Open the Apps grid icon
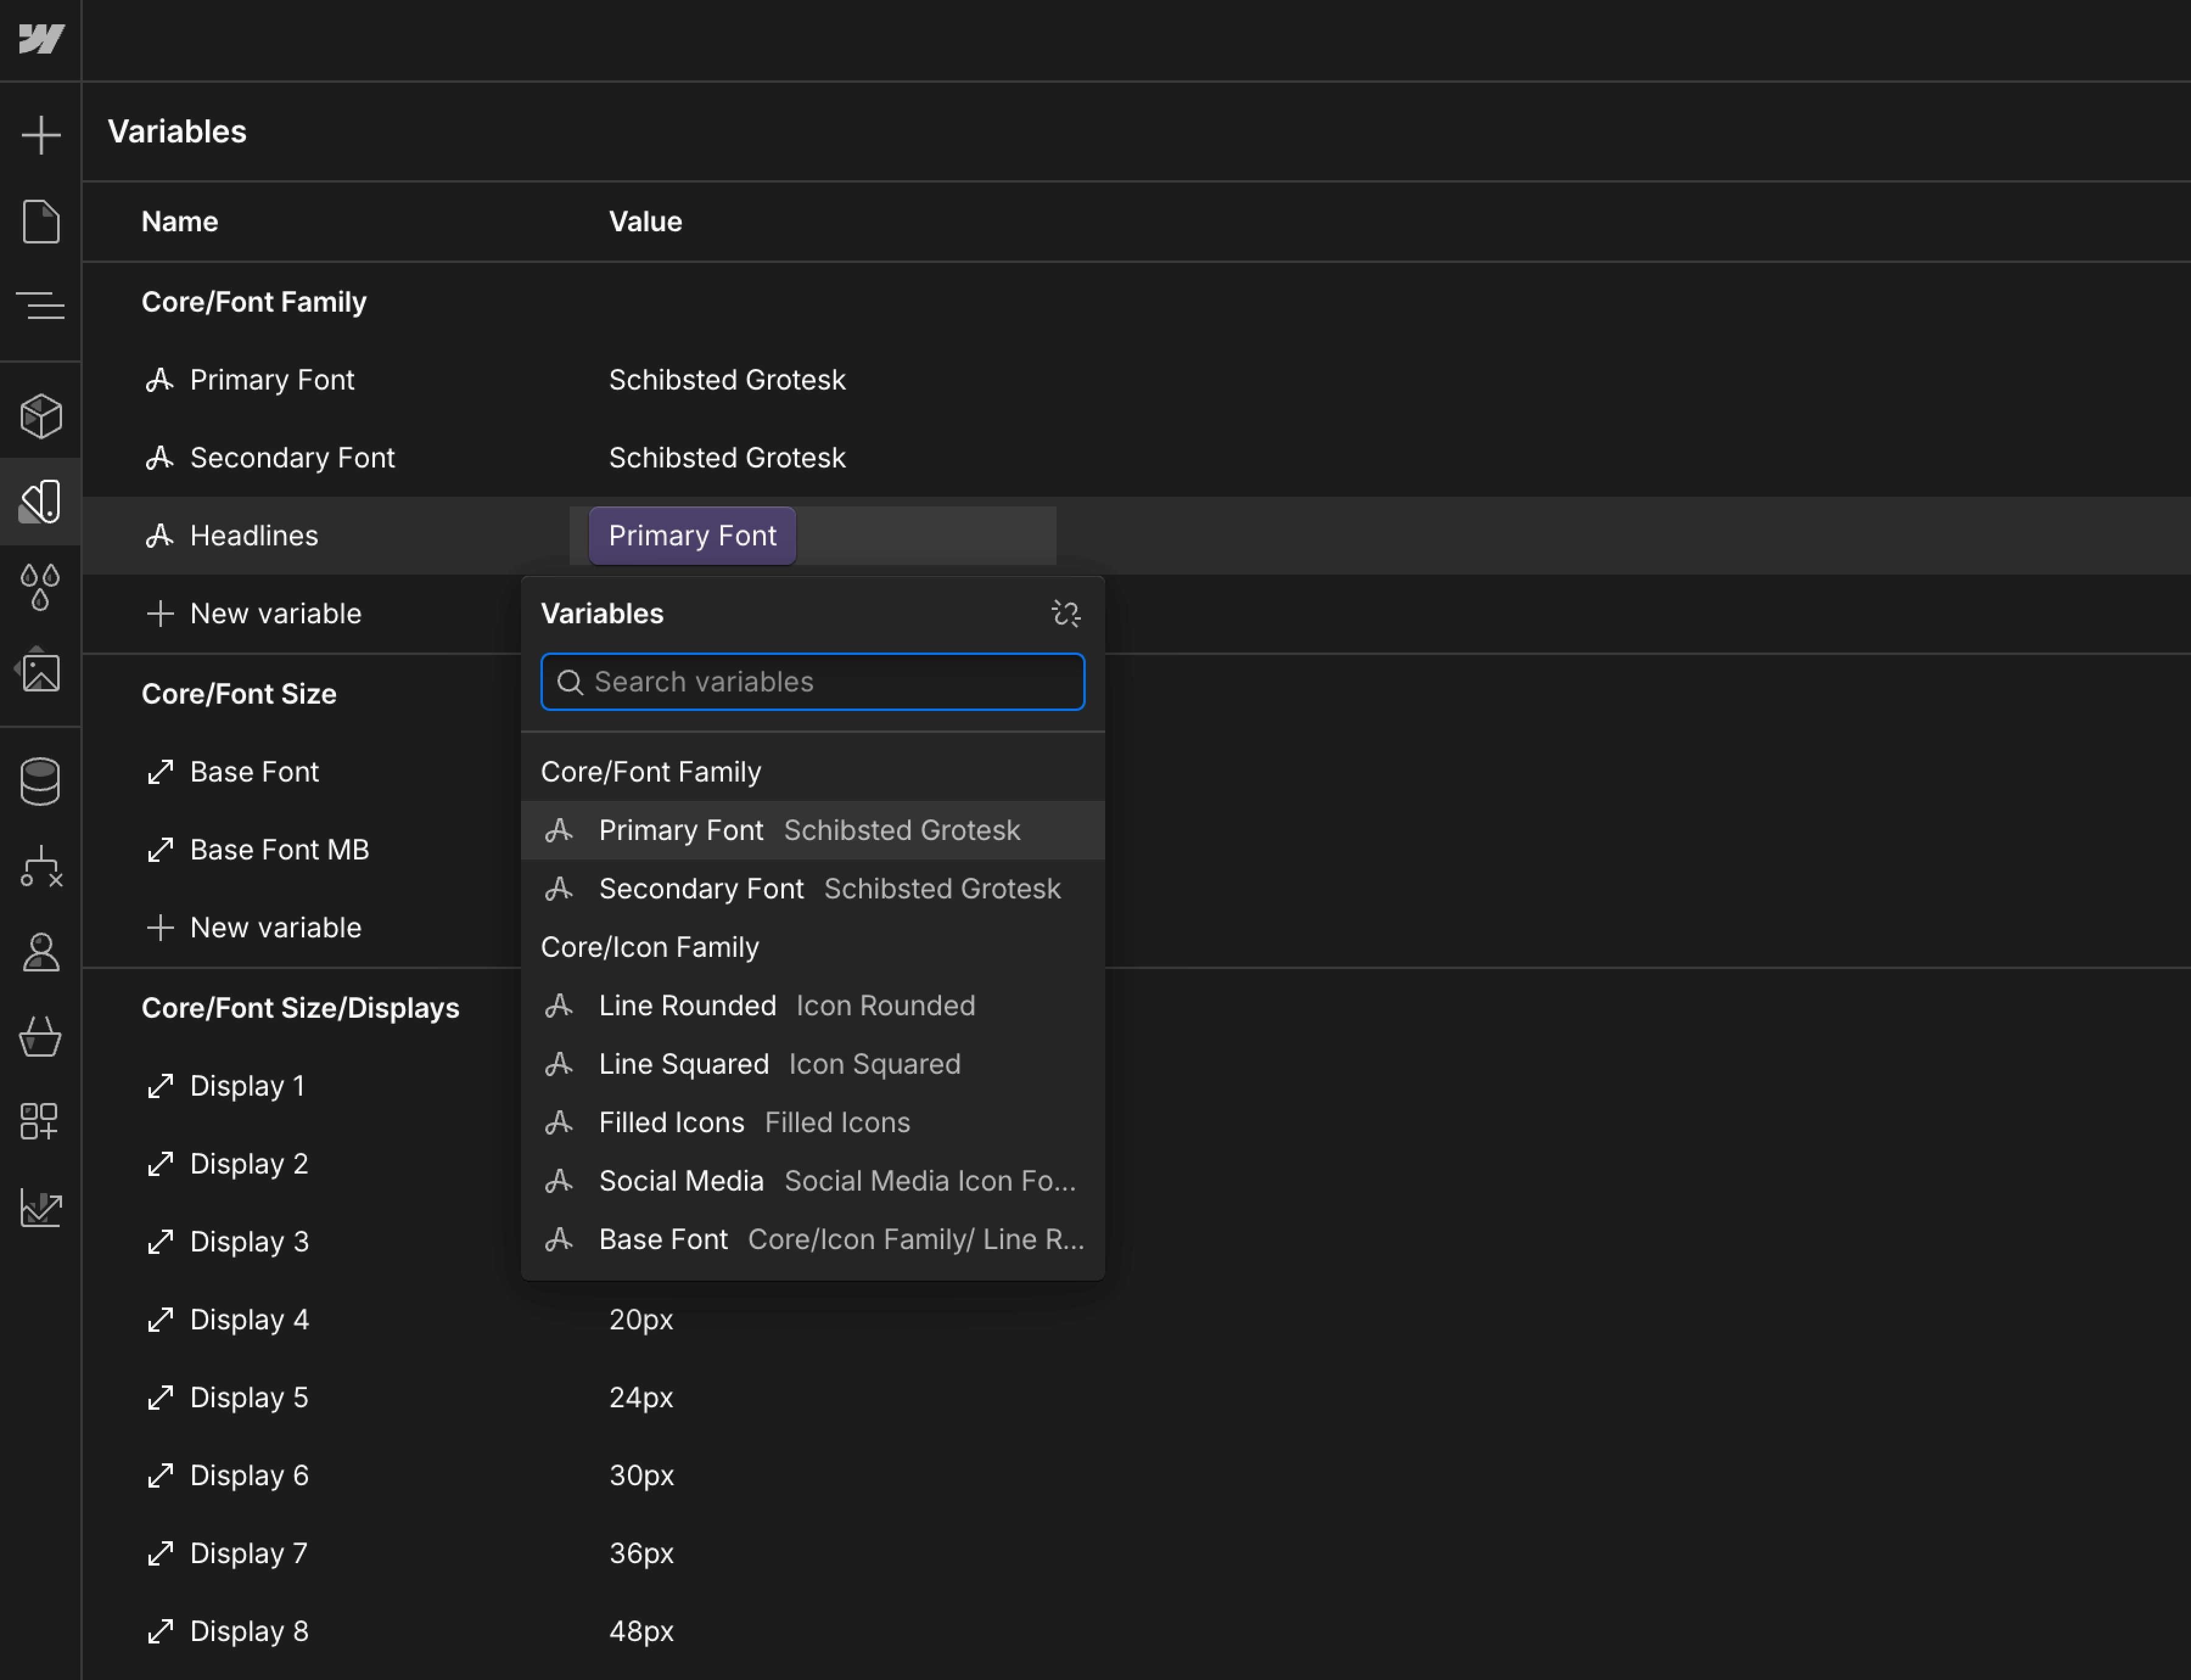2191x1680 pixels. (40, 1121)
